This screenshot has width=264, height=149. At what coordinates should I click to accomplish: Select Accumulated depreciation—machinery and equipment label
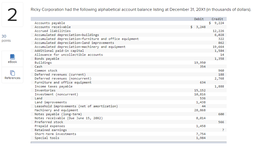[x=80, y=47]
